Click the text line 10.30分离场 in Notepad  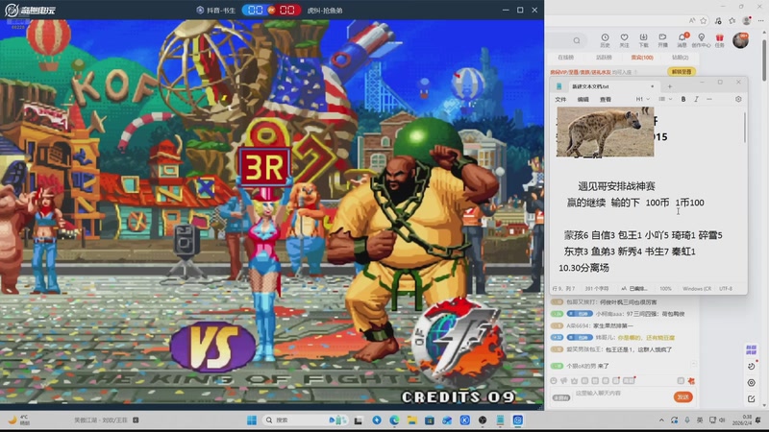coord(583,268)
